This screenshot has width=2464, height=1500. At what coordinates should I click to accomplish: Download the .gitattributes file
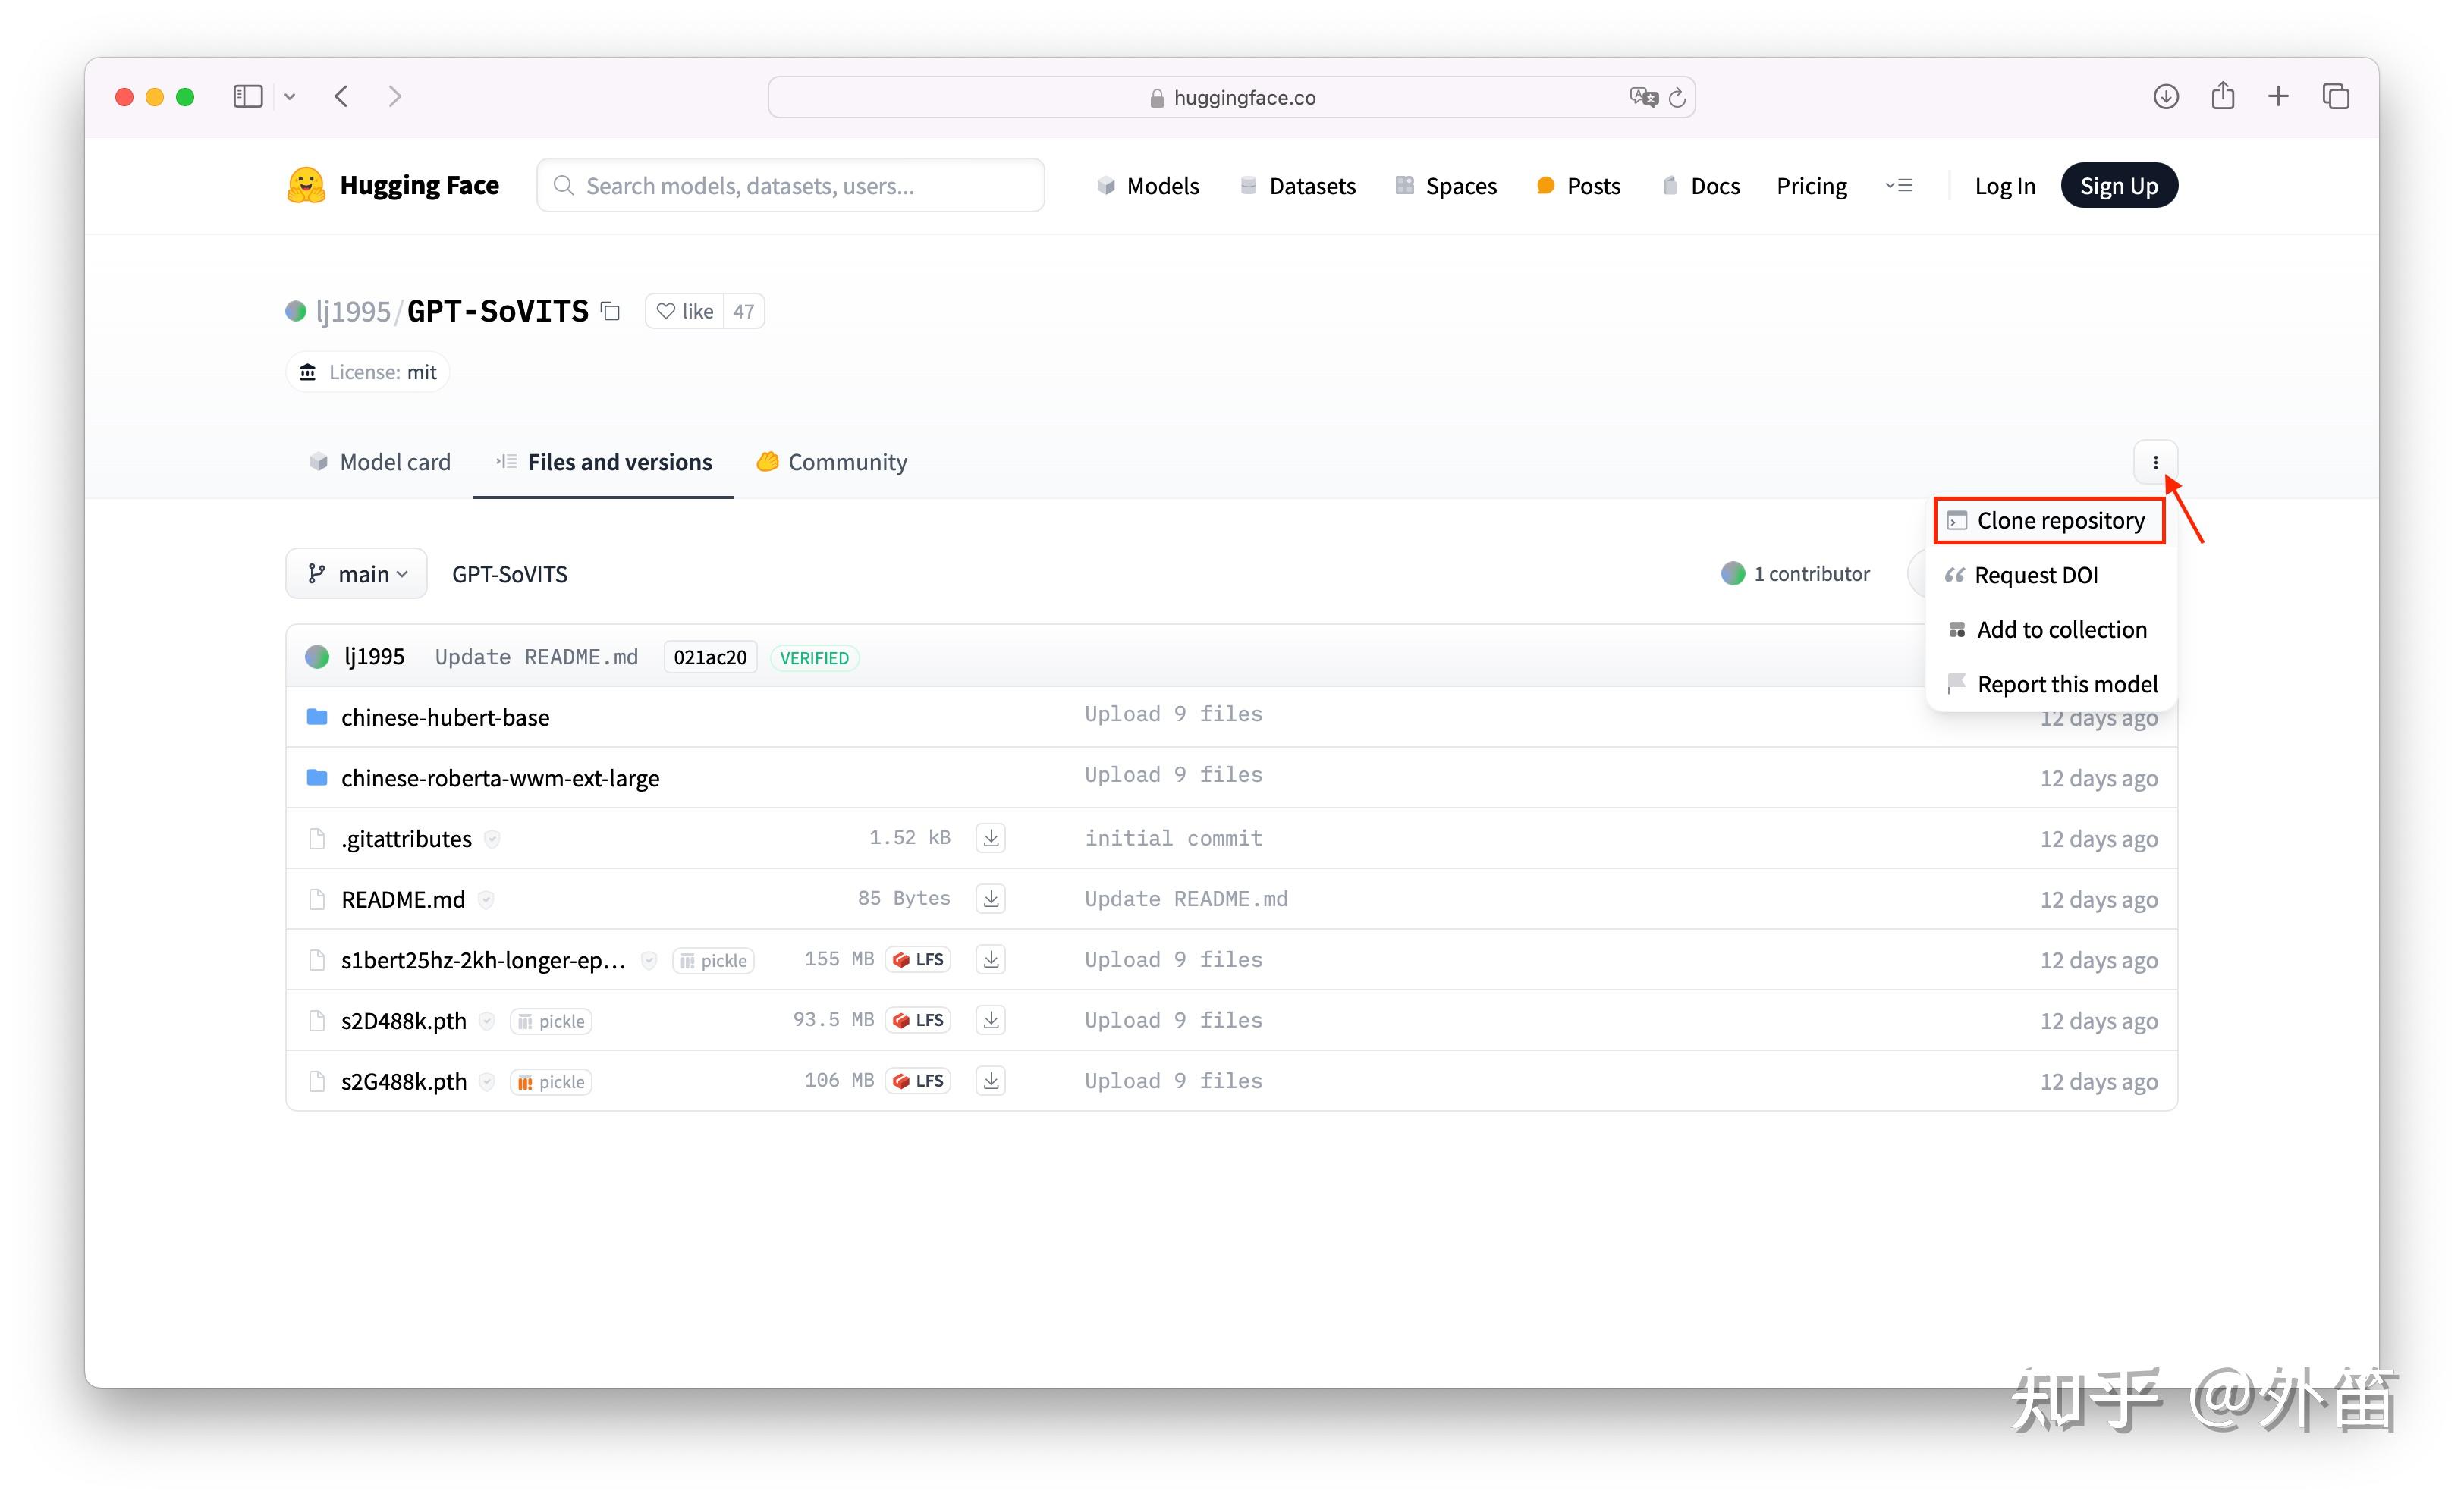coord(990,837)
